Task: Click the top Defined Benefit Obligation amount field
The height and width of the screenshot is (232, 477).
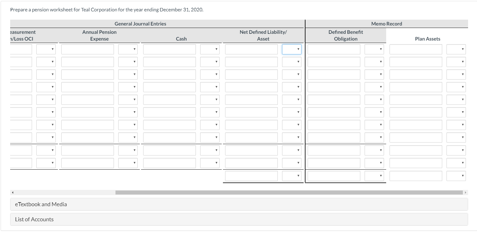Action: (x=333, y=49)
